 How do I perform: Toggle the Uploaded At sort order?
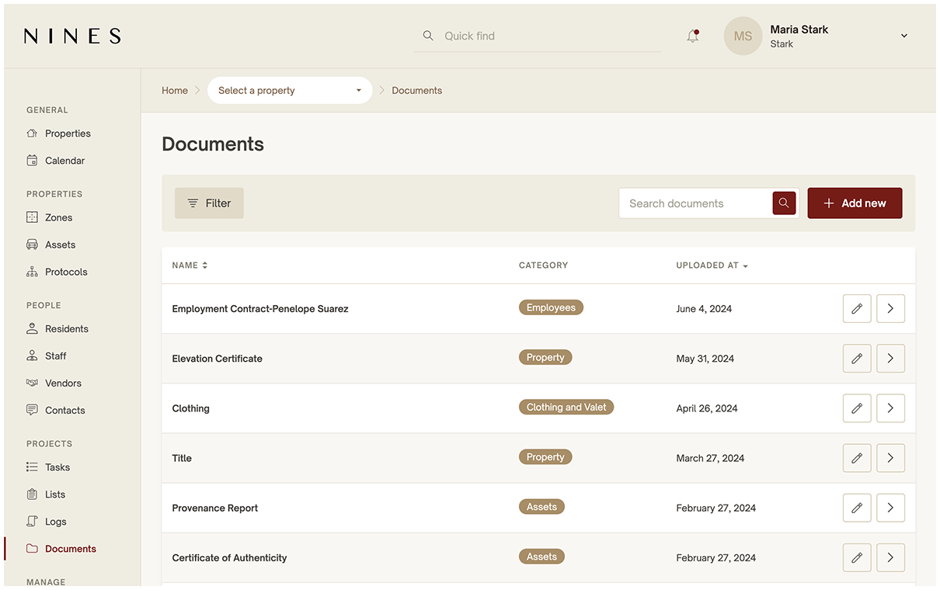[711, 265]
